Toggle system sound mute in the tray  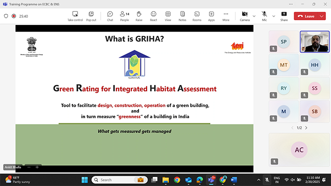(293, 180)
